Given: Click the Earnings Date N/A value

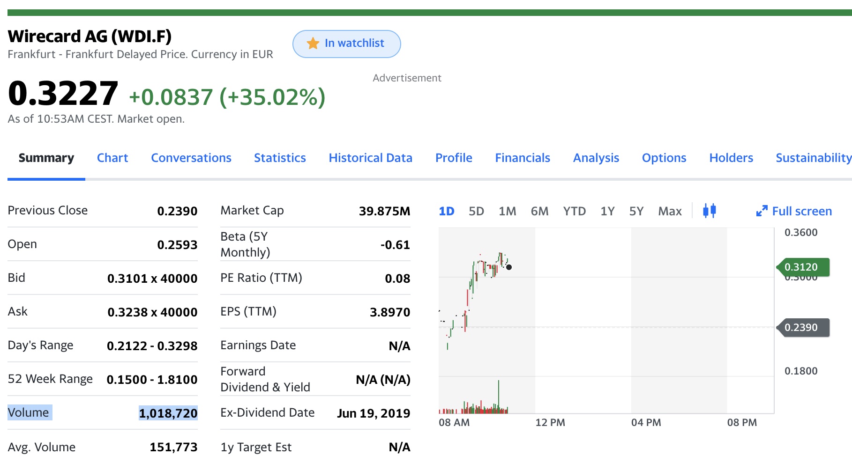Looking at the screenshot, I should pos(399,346).
